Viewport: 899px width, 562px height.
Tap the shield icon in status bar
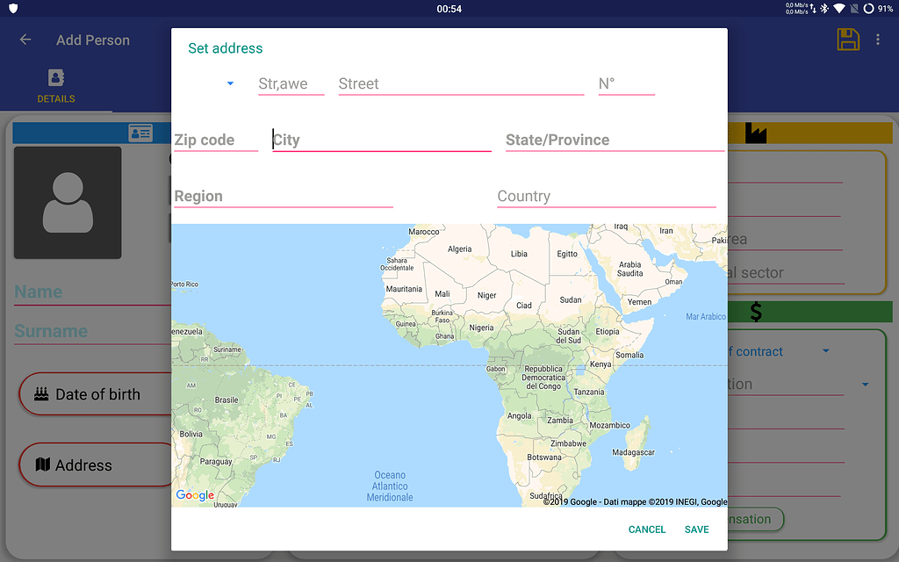click(14, 8)
